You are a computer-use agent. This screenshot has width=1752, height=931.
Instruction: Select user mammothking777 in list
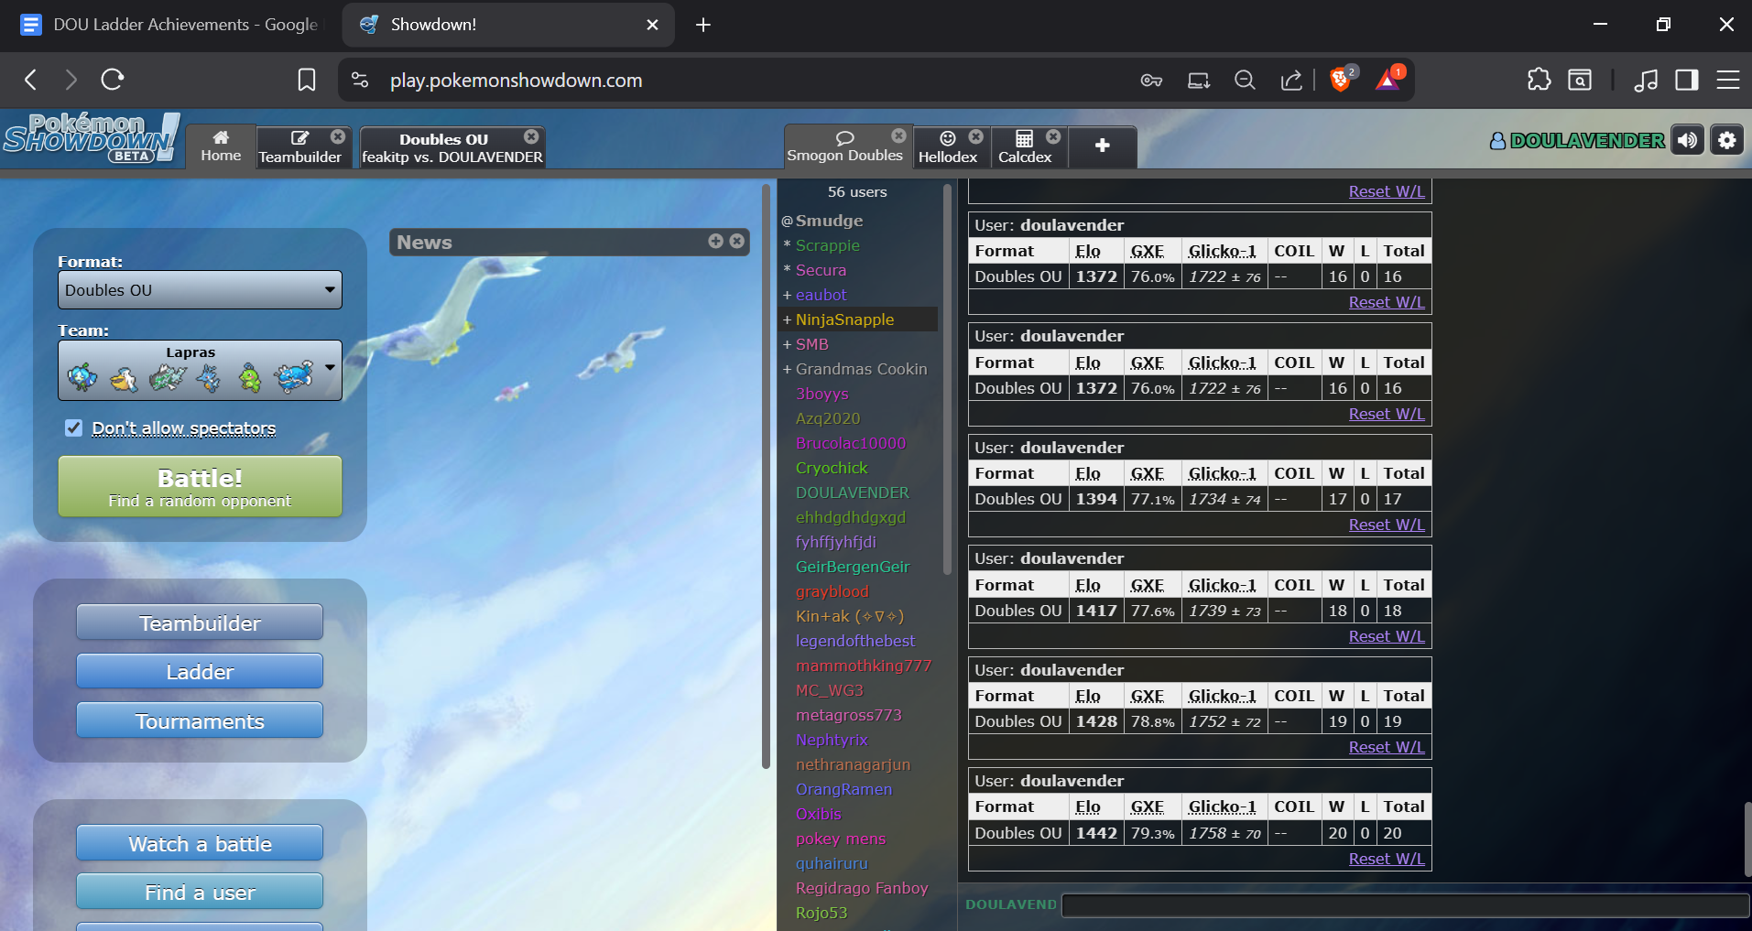pos(864,666)
